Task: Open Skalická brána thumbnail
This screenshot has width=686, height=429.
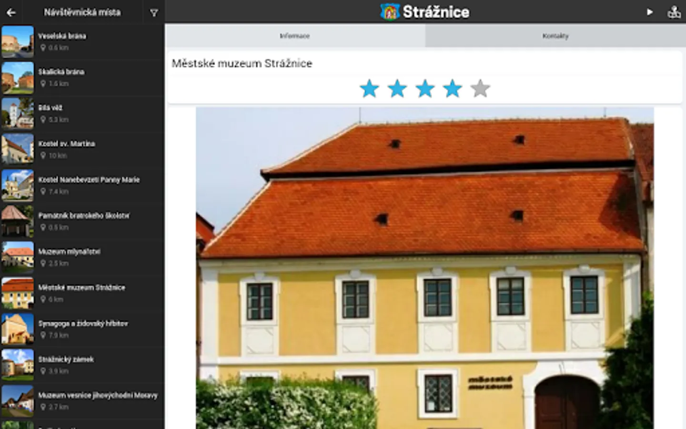Action: pyautogui.click(x=18, y=78)
